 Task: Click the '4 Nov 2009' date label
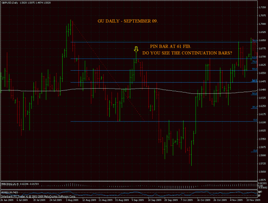pyautogui.click(x=236, y=200)
